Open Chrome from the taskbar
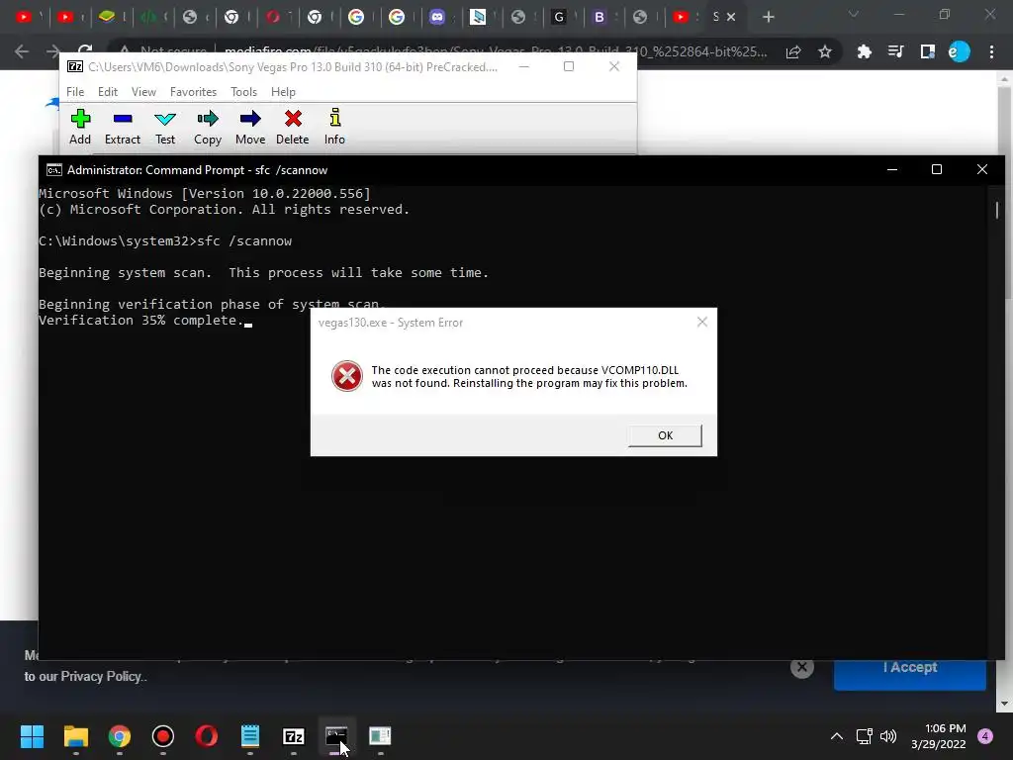This screenshot has width=1013, height=760. pyautogui.click(x=119, y=736)
